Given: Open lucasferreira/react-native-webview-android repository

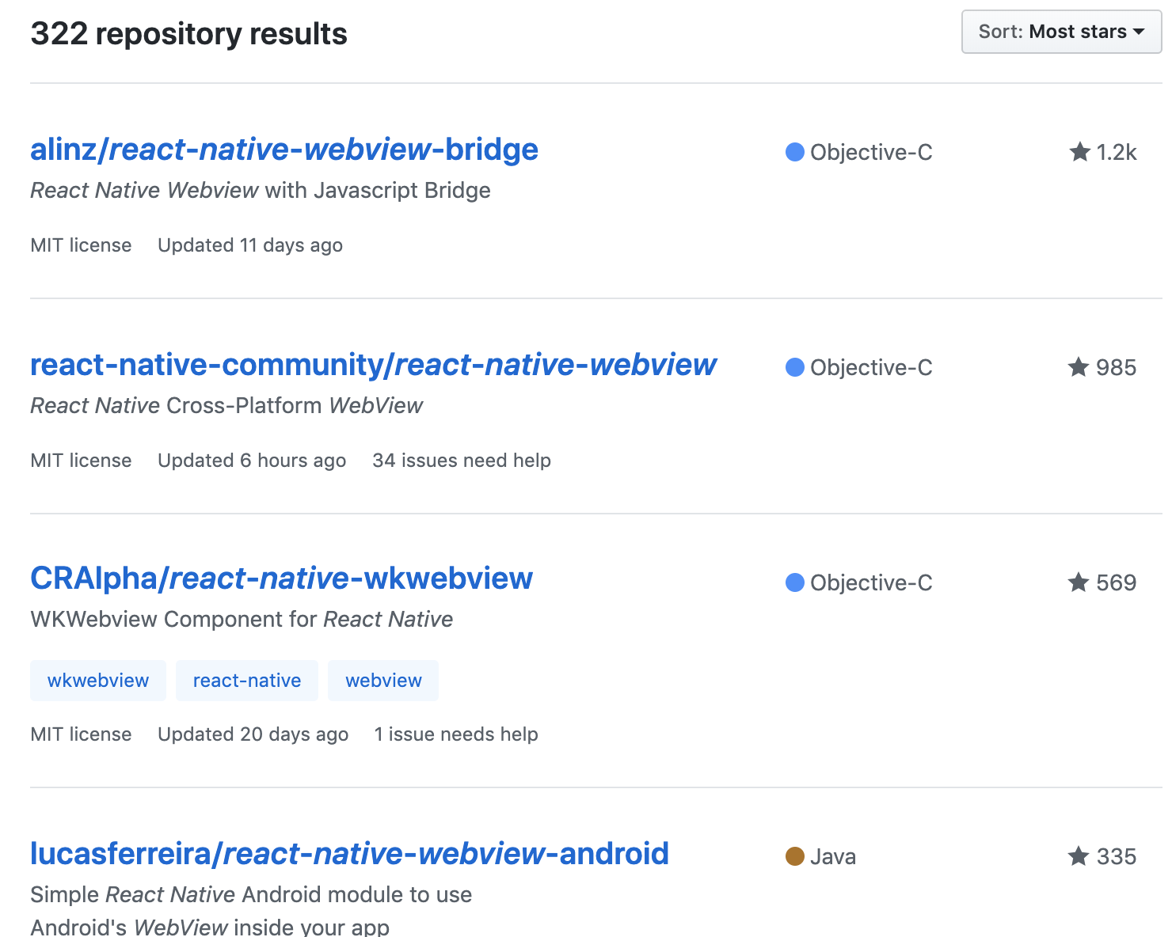Looking at the screenshot, I should coord(349,854).
